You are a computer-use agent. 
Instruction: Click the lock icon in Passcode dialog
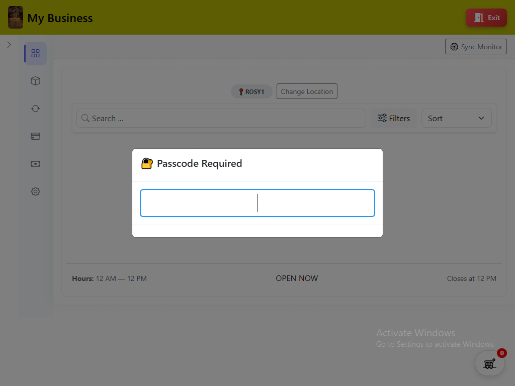(x=147, y=163)
